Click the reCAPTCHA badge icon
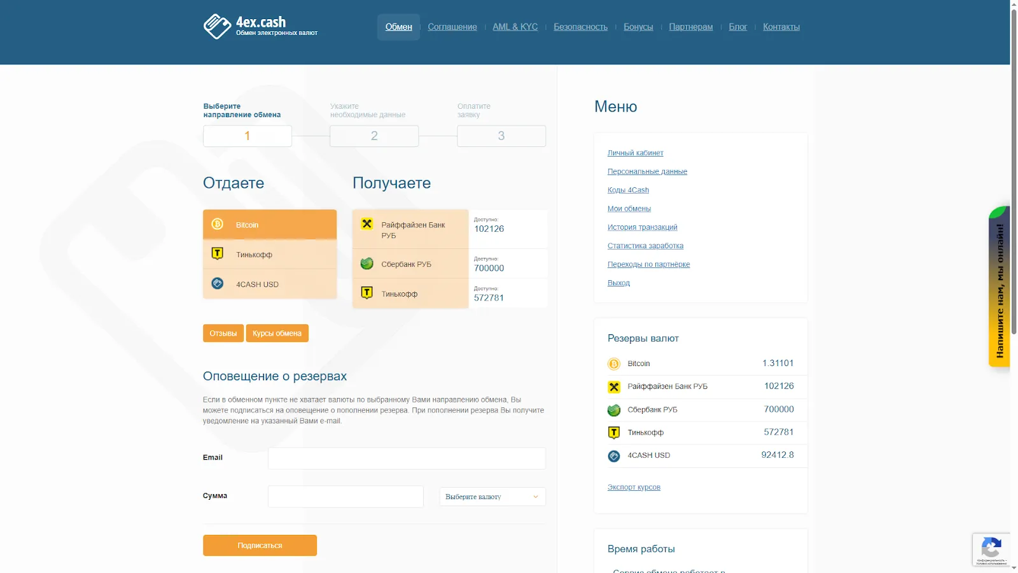 (x=991, y=549)
